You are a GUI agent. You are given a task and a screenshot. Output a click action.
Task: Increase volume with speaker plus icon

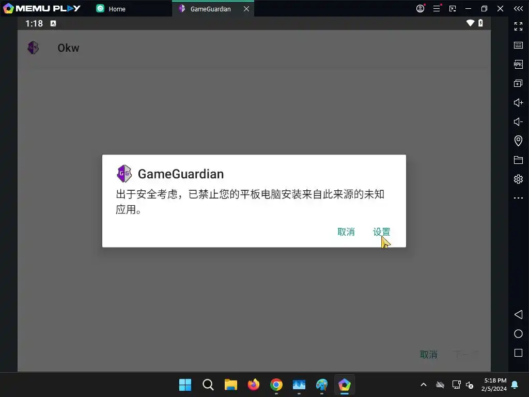(x=518, y=102)
